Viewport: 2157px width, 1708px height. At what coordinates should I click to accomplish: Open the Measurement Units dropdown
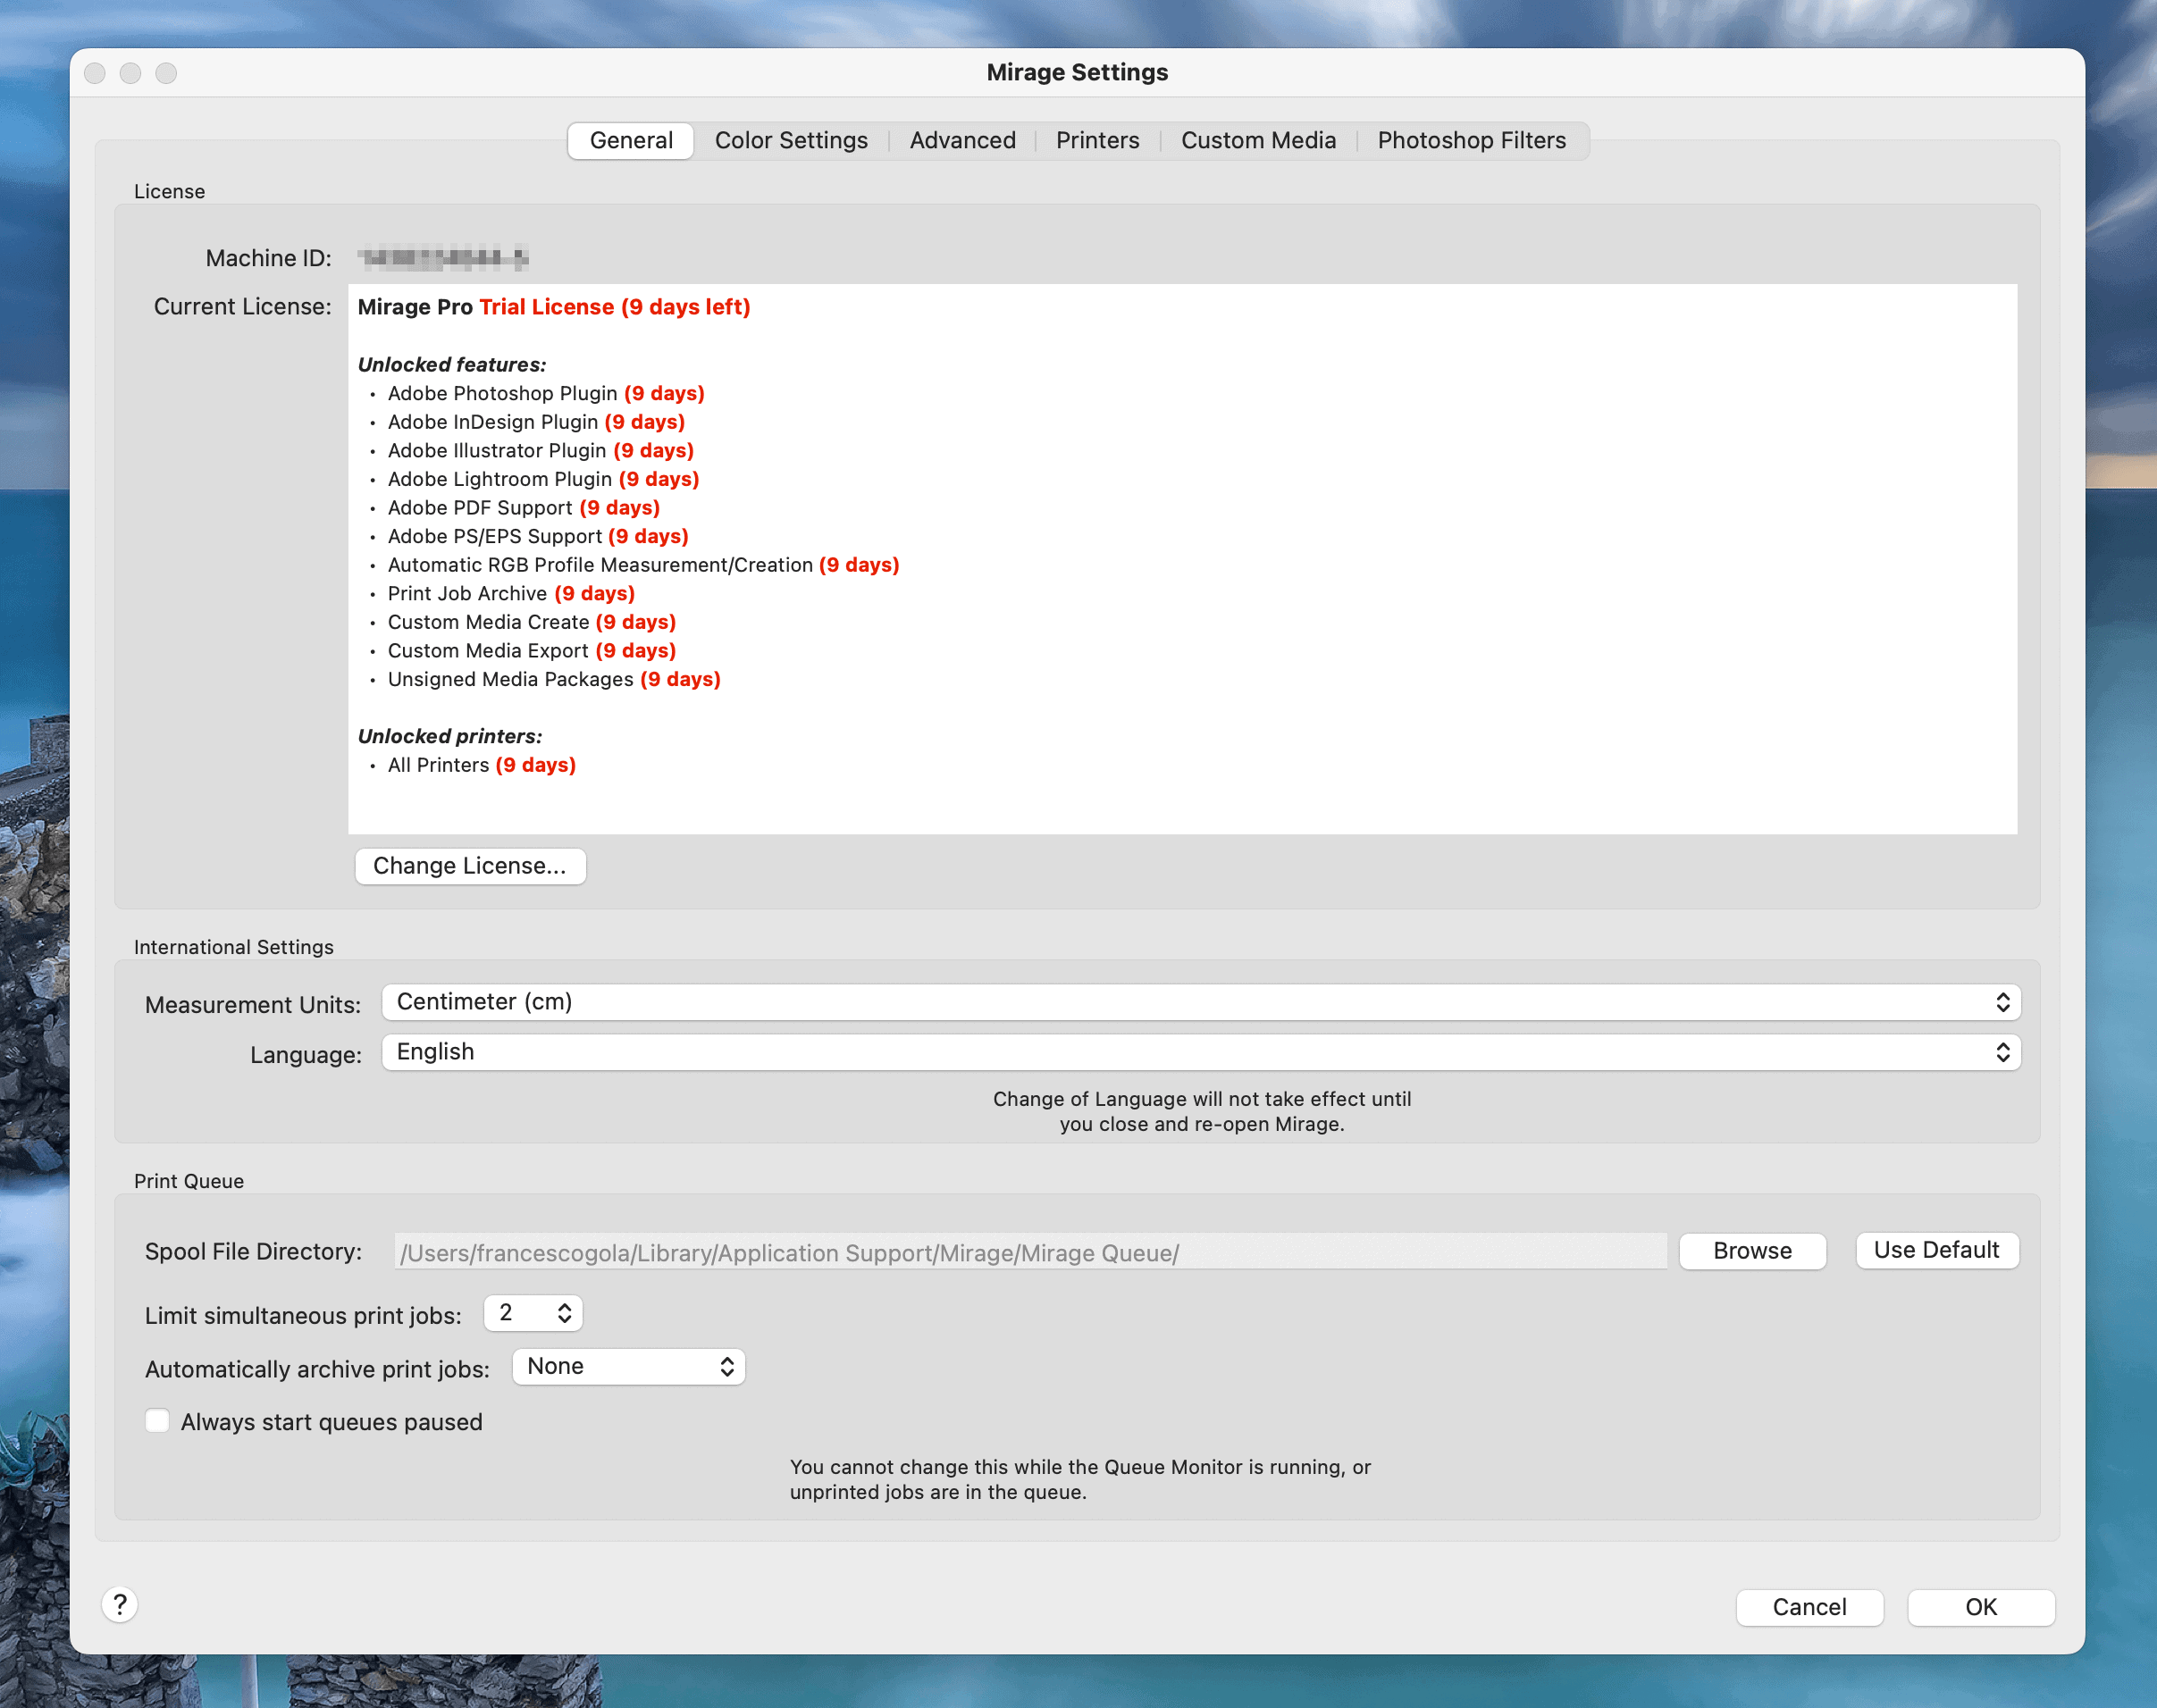(x=1201, y=1002)
